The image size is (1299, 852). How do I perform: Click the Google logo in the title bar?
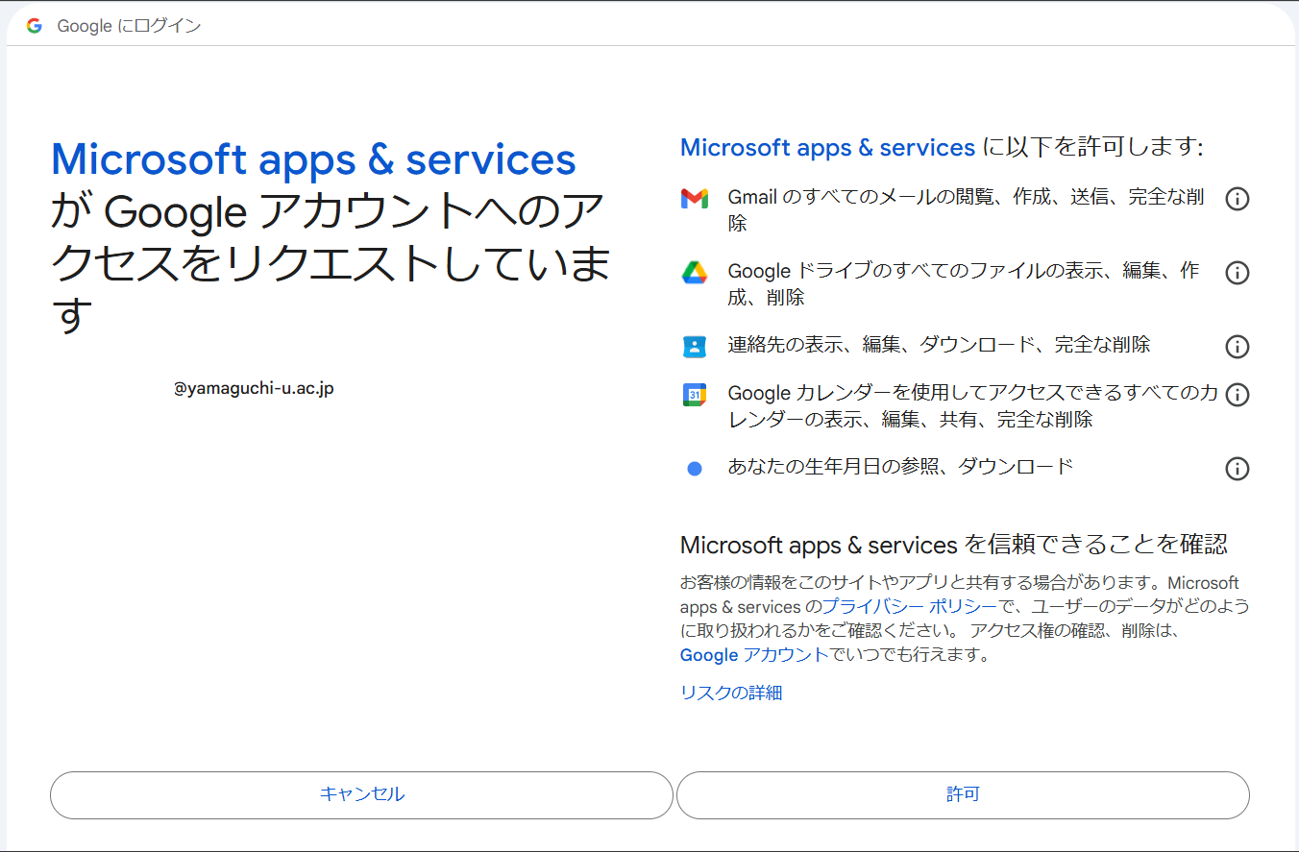(x=35, y=26)
